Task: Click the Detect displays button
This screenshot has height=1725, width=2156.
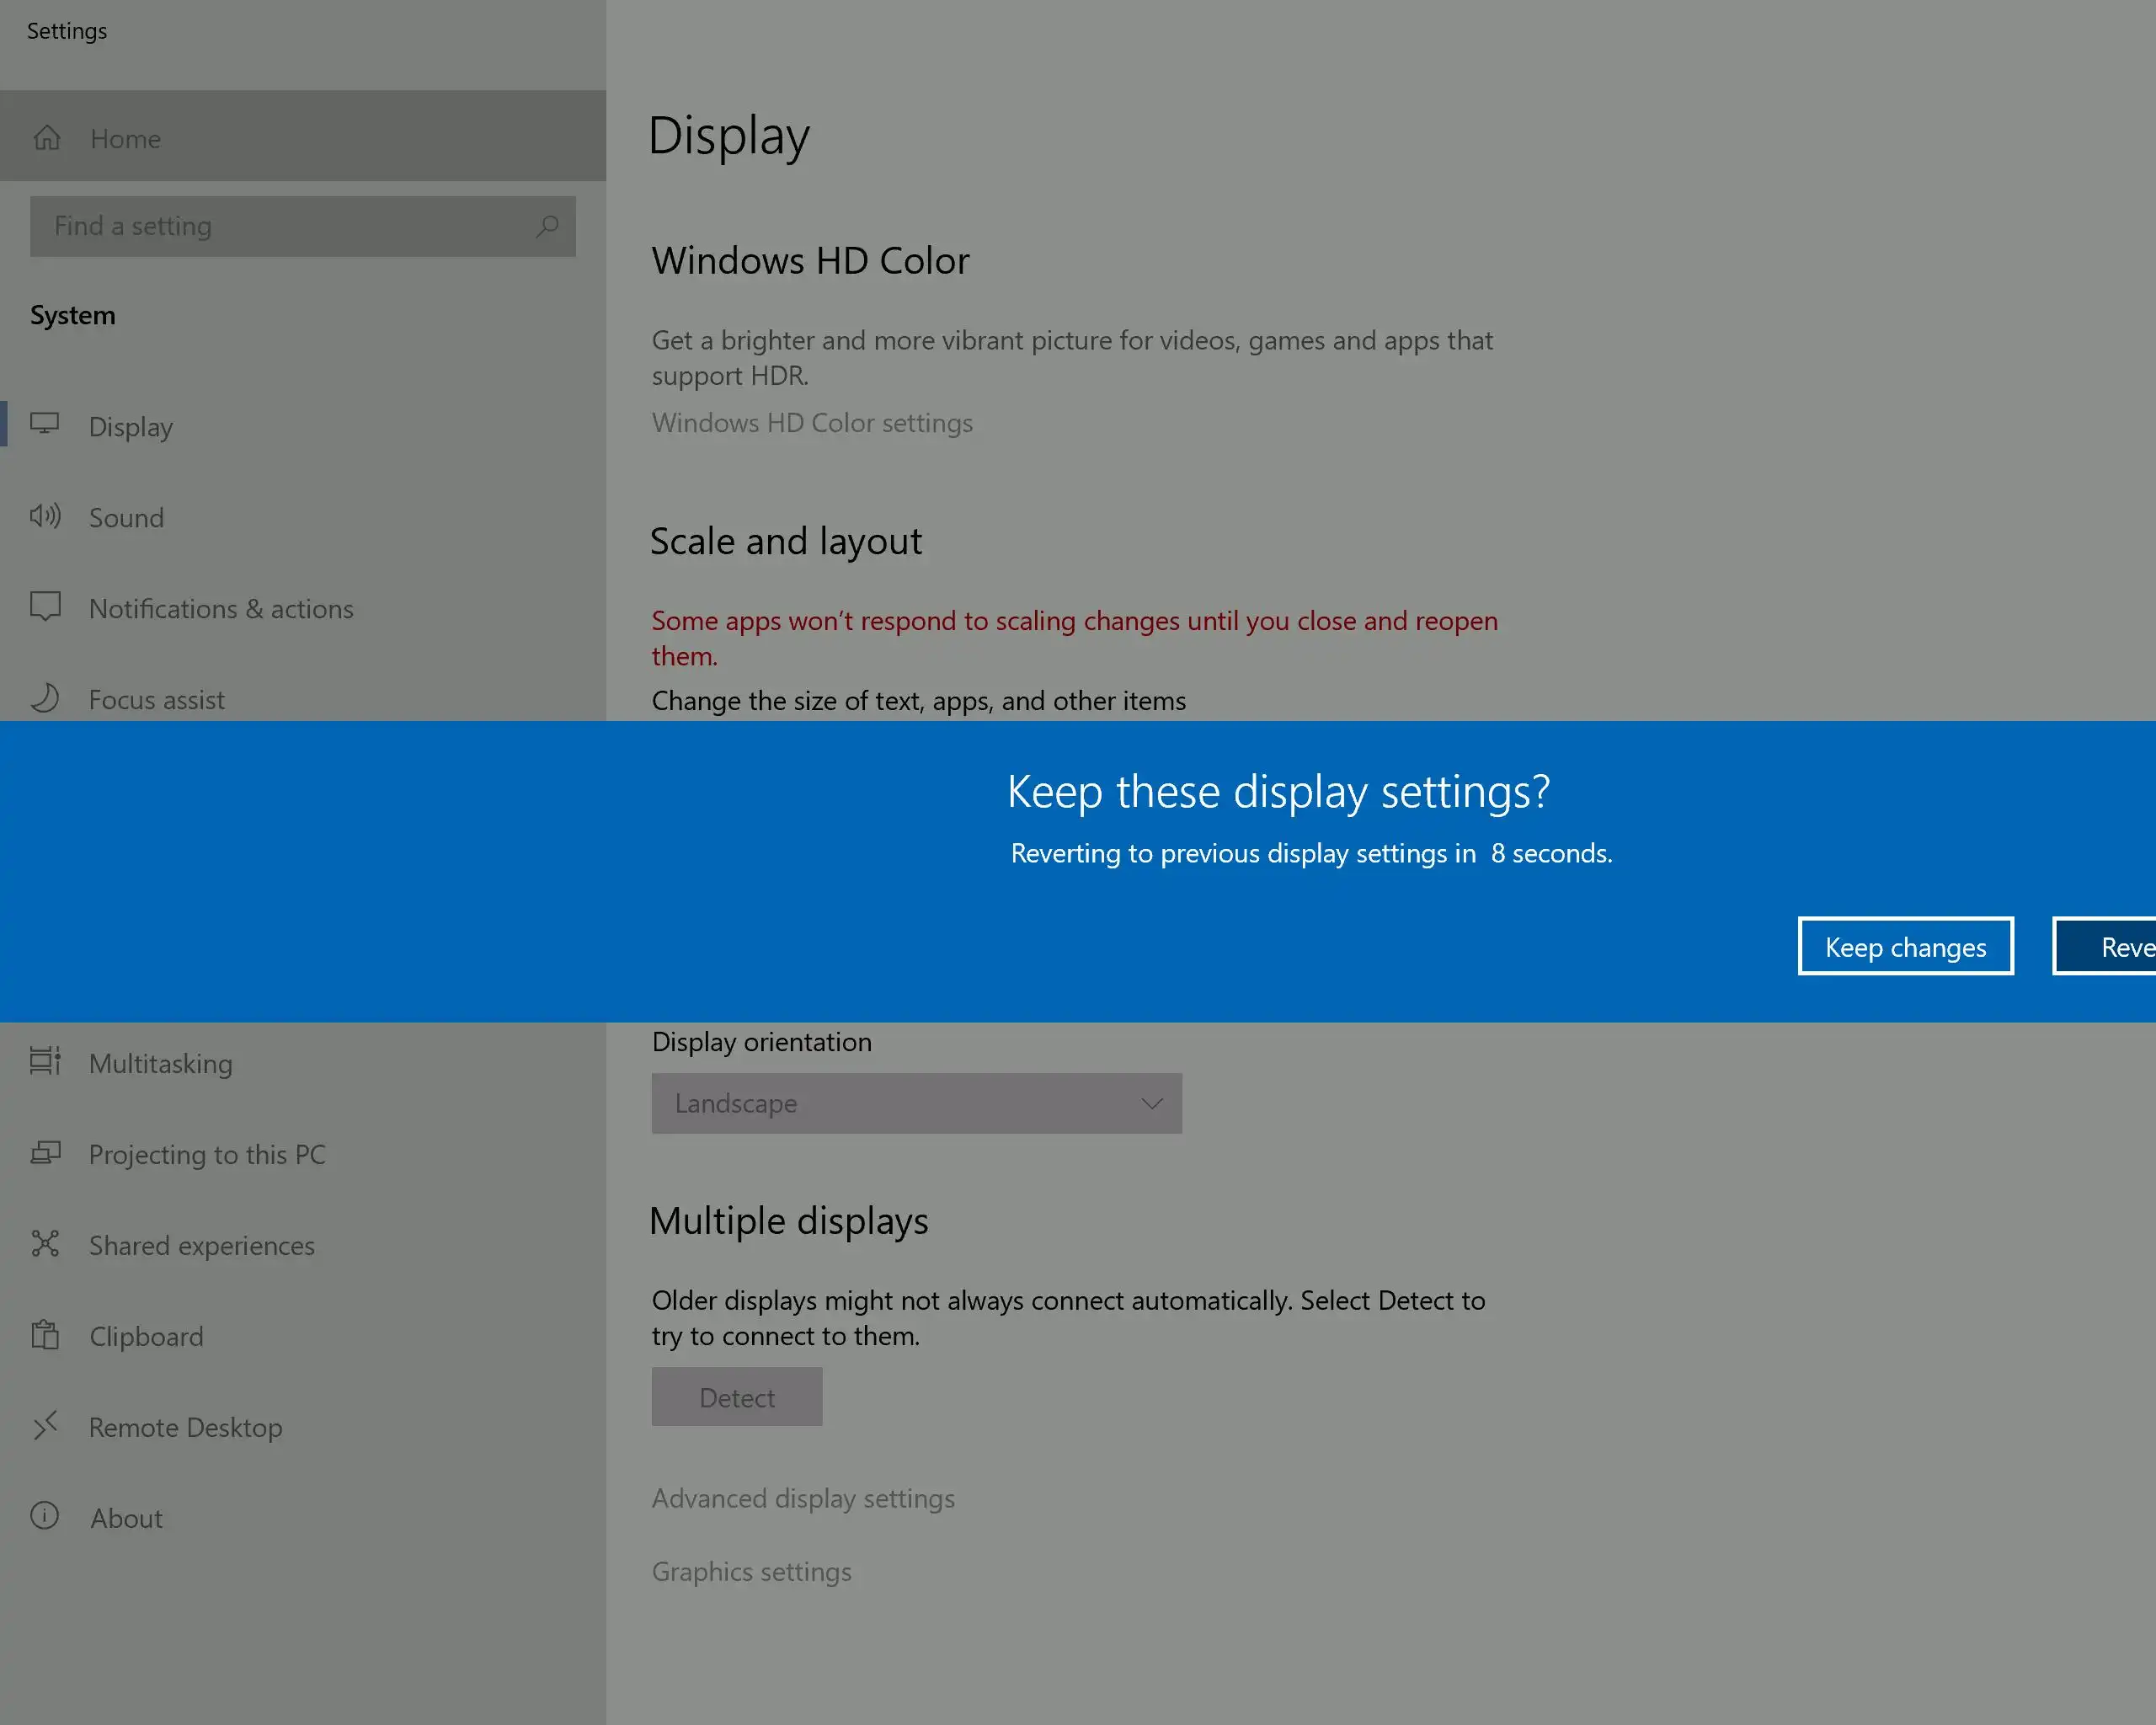Action: [x=737, y=1397]
